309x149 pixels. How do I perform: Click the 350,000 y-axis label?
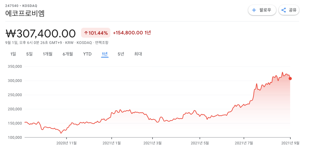pos(15,66)
